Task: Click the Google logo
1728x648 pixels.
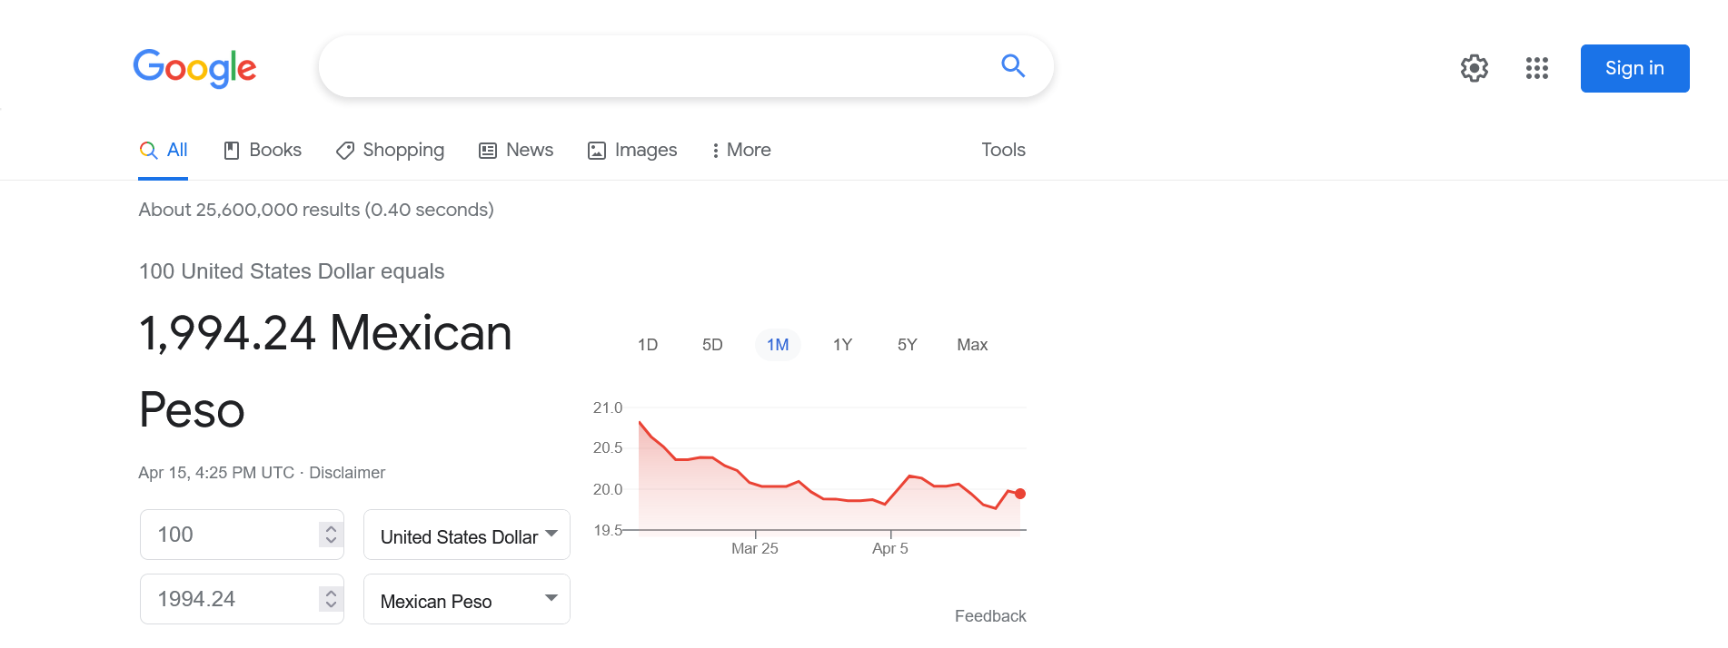Action: click(194, 68)
